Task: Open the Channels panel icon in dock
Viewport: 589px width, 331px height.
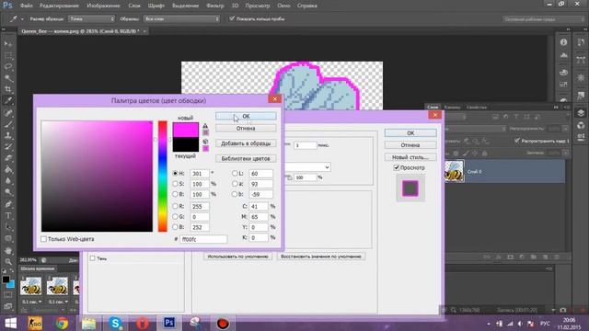Action: [581, 125]
